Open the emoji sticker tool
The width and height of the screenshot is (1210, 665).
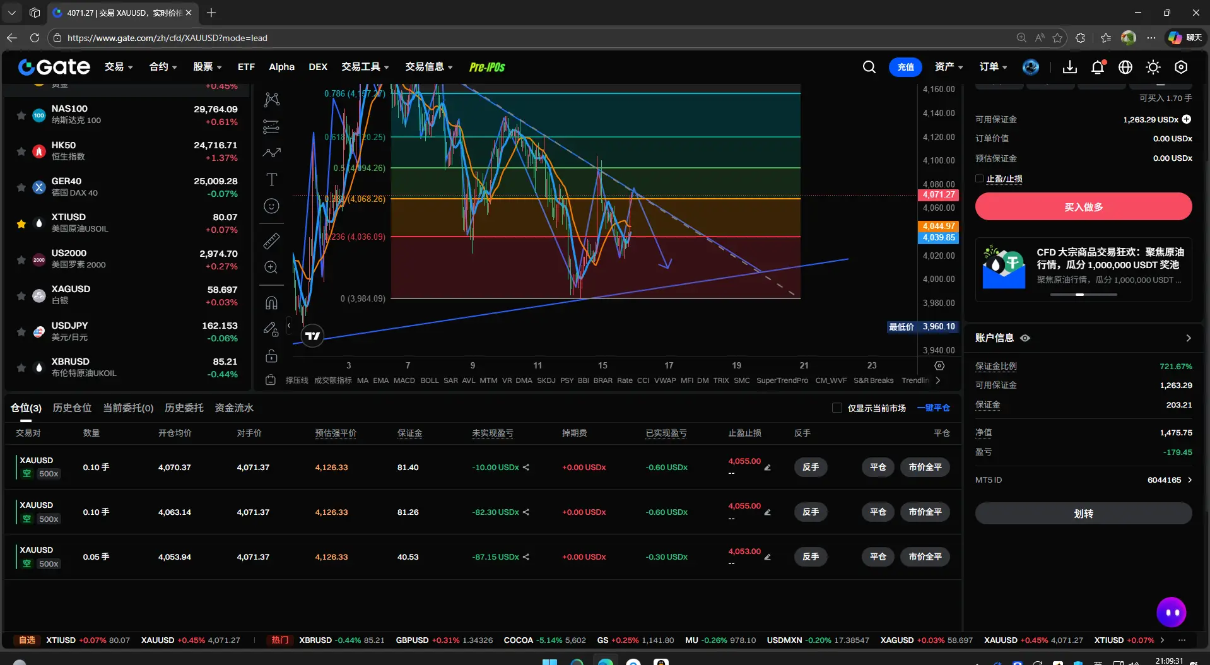pos(271,206)
